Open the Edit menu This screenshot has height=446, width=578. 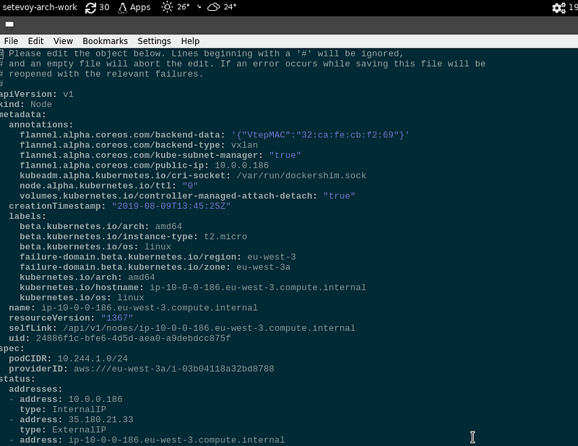35,41
